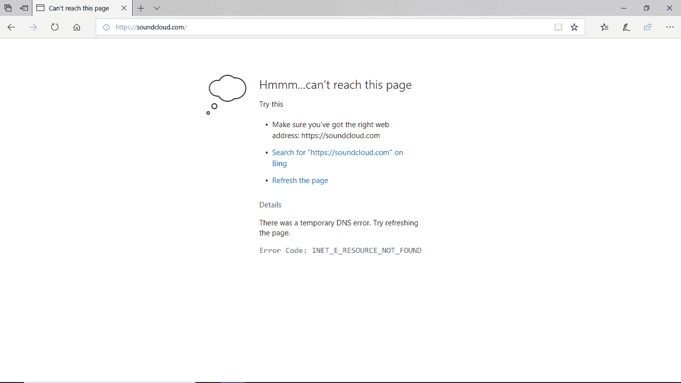Close the Edge browser window
The width and height of the screenshot is (681, 383).
670,8
